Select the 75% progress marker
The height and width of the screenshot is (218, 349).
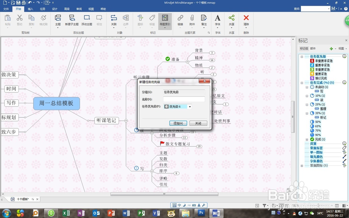pyautogui.click(x=315, y=130)
